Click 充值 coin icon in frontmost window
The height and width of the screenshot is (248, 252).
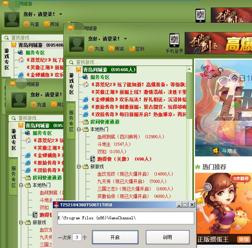[x=91, y=49]
